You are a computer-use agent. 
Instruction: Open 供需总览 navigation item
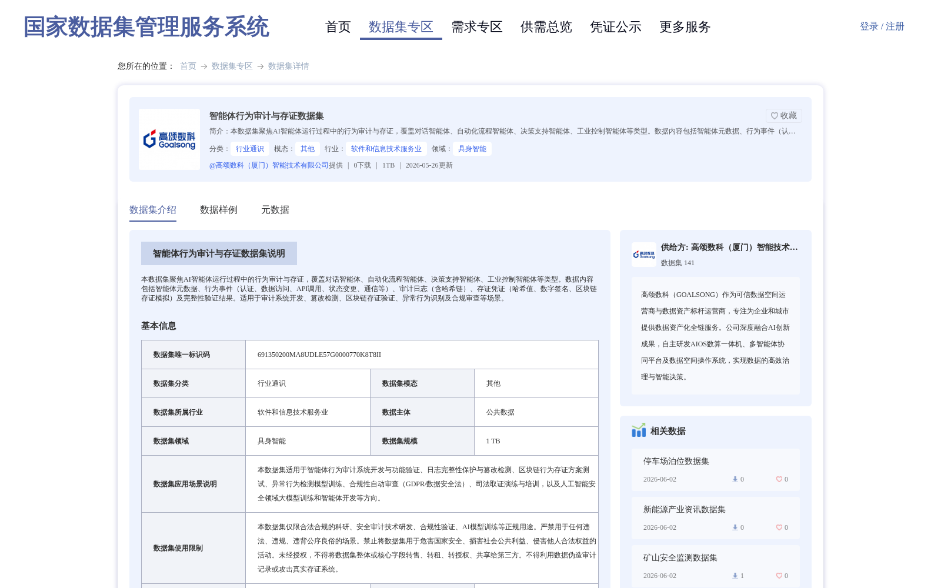[546, 27]
